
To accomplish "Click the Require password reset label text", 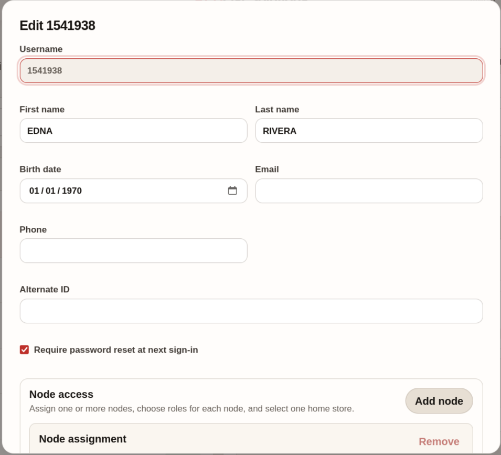I will point(116,350).
